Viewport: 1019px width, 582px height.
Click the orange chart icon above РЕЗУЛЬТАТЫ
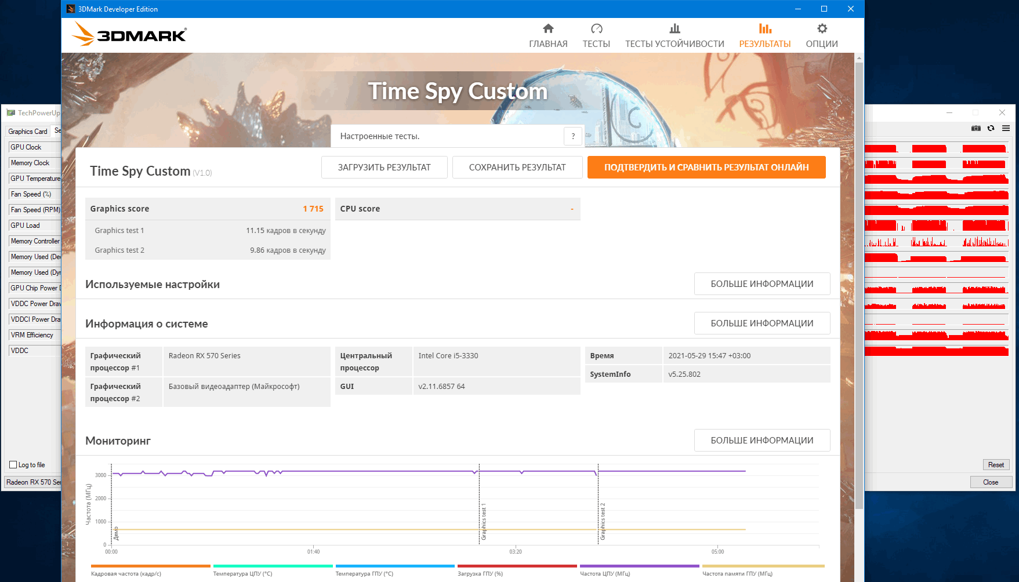coord(765,28)
